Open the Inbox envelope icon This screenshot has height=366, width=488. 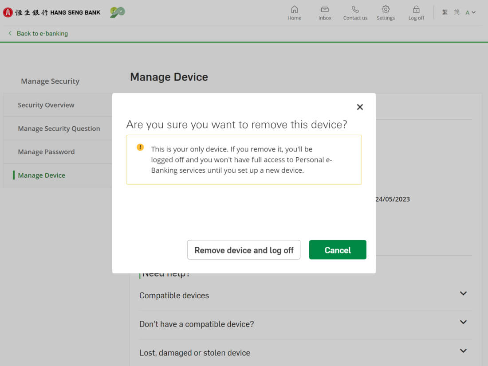325,10
